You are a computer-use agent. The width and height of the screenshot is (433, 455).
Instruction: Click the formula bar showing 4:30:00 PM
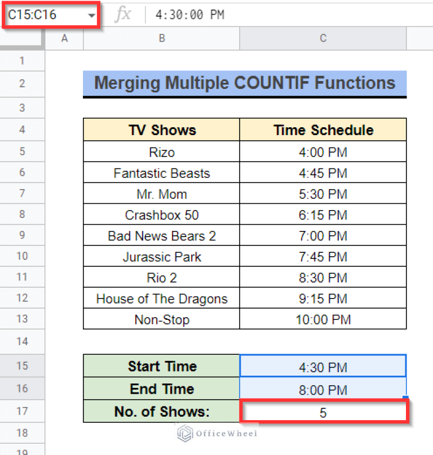(x=282, y=15)
